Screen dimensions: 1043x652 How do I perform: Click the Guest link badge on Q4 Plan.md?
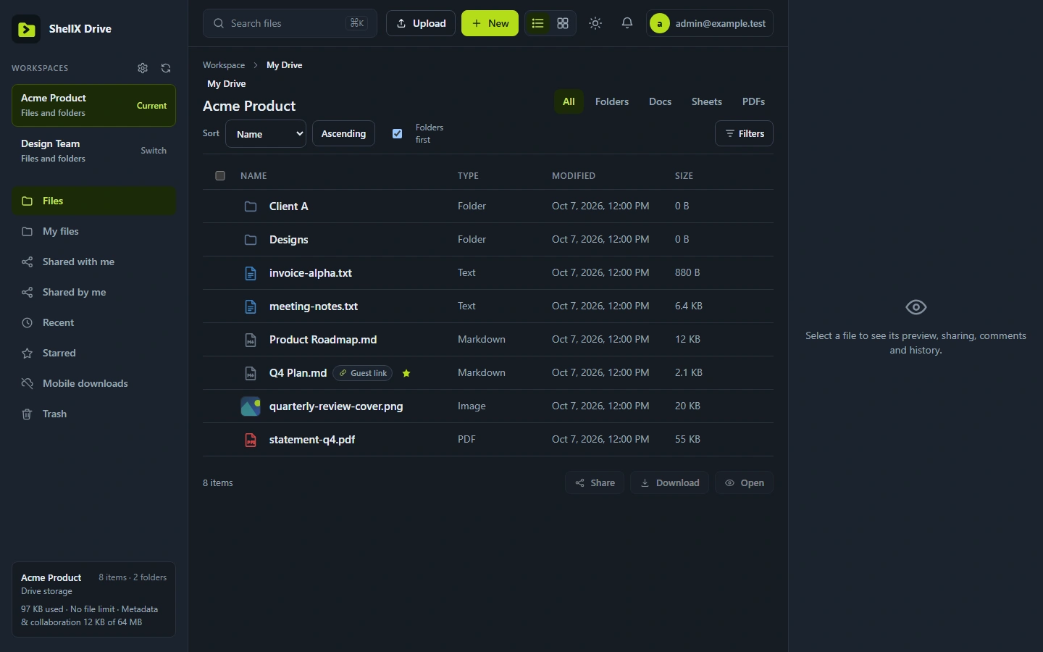pos(363,373)
